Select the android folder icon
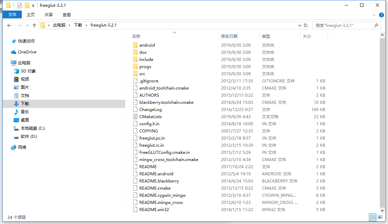This screenshot has width=388, height=224. point(135,45)
